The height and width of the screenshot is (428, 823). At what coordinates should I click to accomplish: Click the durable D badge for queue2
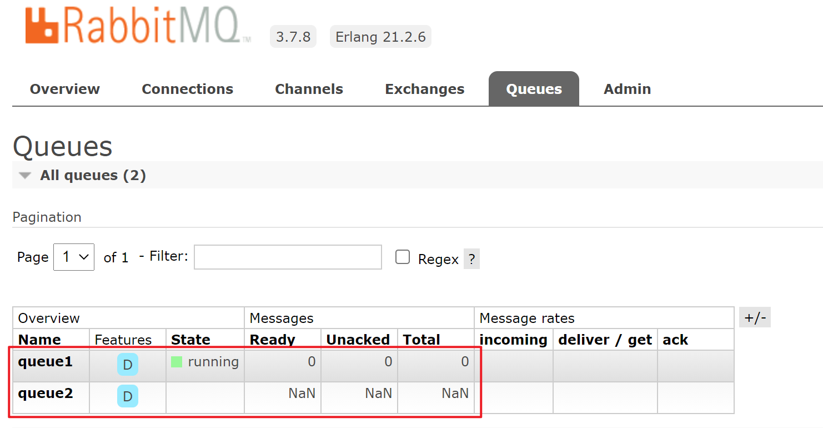(127, 396)
